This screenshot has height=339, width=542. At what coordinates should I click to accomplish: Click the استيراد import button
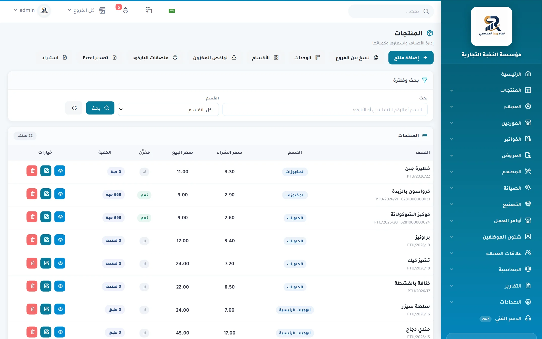point(54,58)
